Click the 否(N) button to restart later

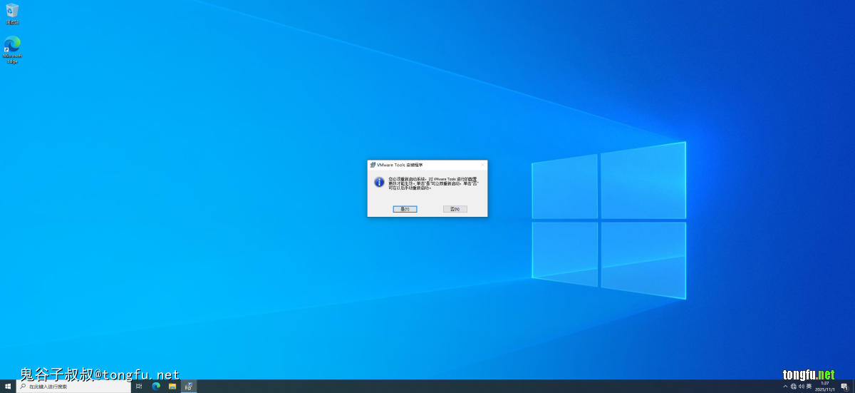(x=455, y=209)
